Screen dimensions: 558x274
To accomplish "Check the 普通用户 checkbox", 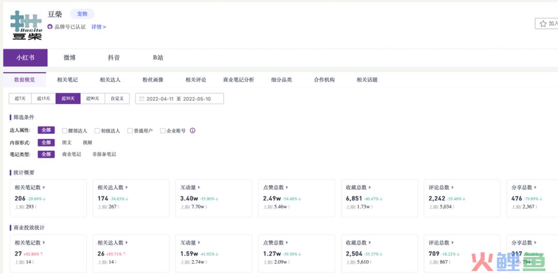I will 130,131.
